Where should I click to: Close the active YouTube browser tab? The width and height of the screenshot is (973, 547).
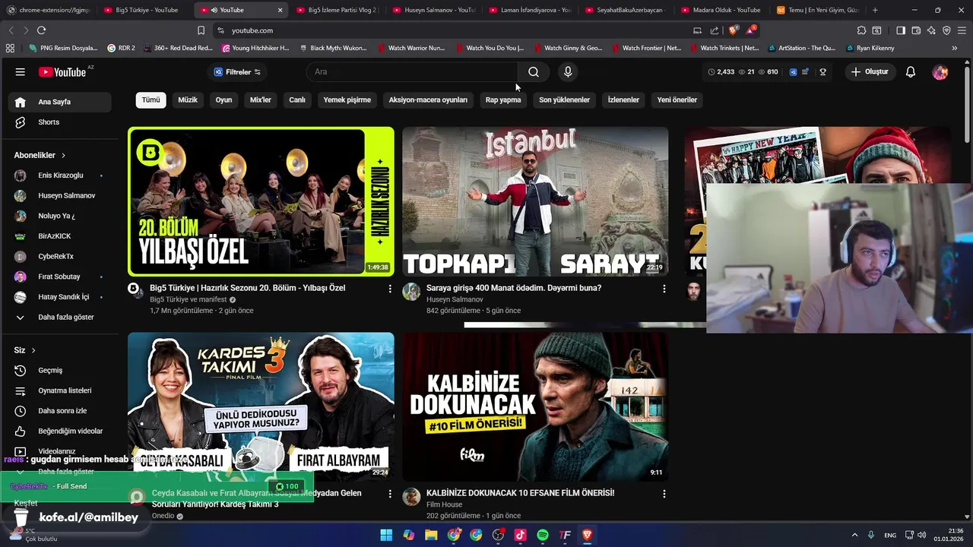pyautogui.click(x=280, y=10)
